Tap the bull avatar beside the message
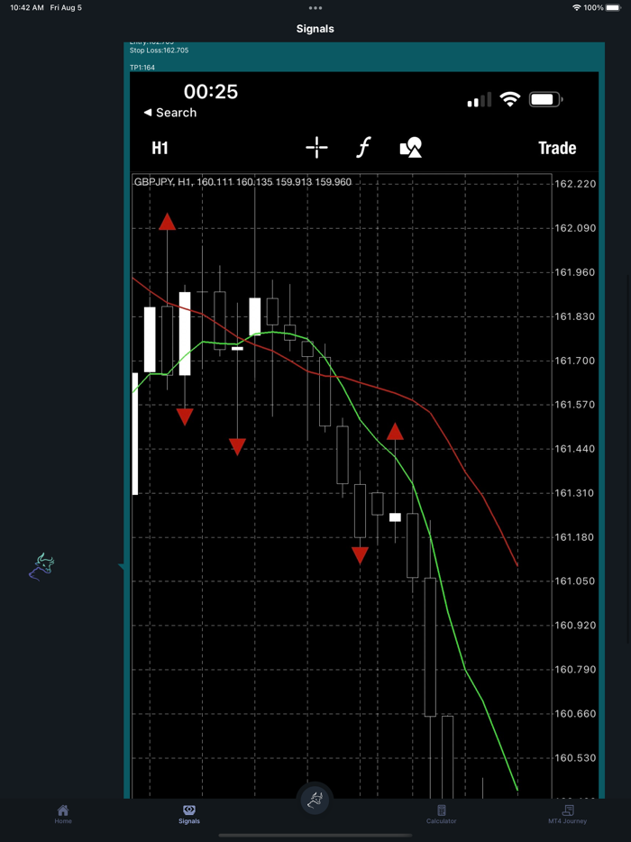The image size is (631, 842). tap(41, 566)
